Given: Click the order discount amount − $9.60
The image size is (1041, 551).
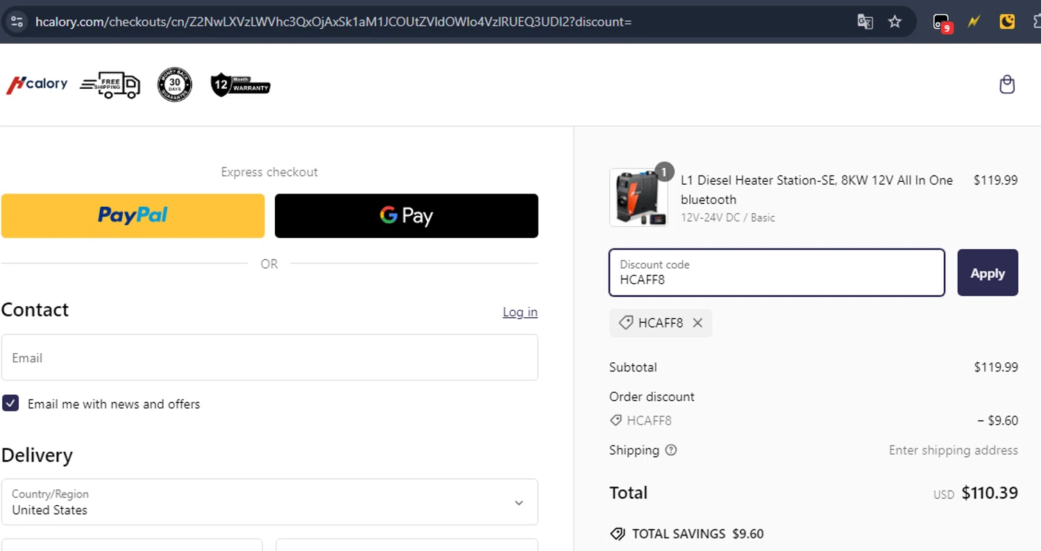Looking at the screenshot, I should [x=997, y=421].
